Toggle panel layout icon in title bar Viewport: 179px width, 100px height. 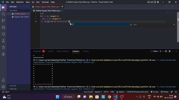(x=152, y=2)
